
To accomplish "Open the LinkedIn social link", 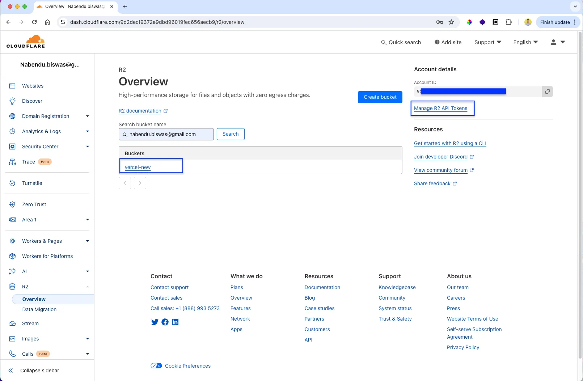I will pos(175,322).
